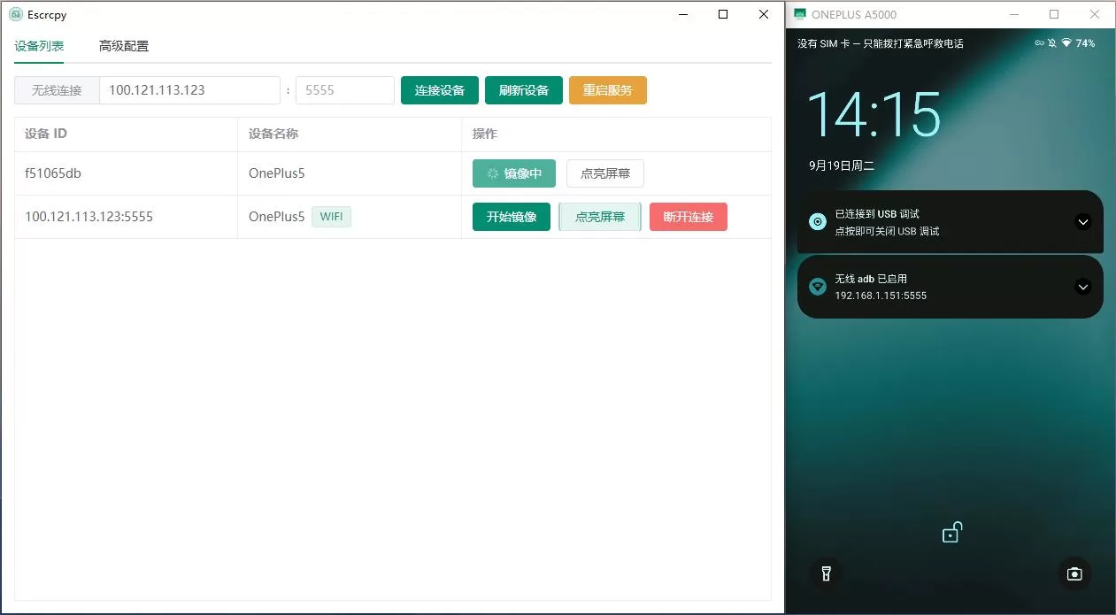Screen dimensions: 1116x615
Task: Disconnect the wireless device with 断开连接
Action: coord(688,216)
